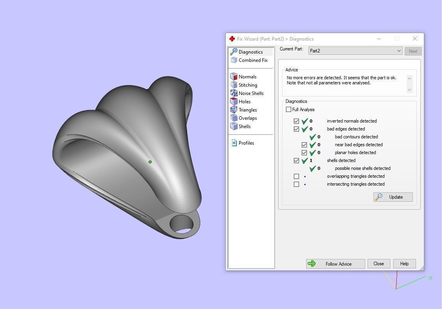
Task: Open the Noise Shells icon
Action: point(234,93)
